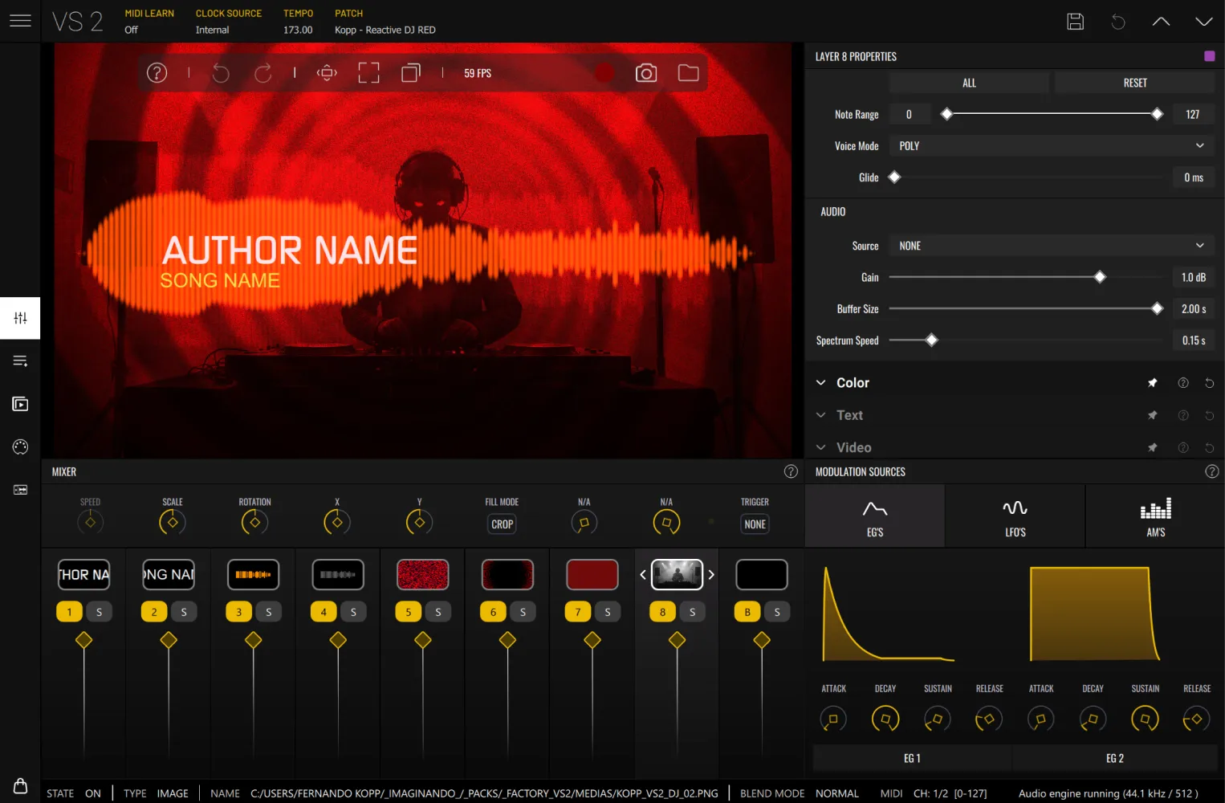The height and width of the screenshot is (803, 1225).
Task: Click the playlist icon in left sidebar
Action: point(20,361)
